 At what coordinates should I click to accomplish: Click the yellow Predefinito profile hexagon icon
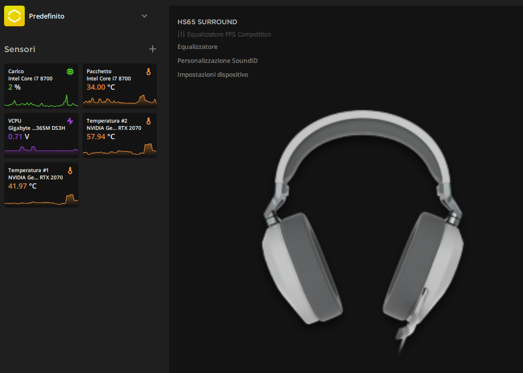(x=14, y=15)
